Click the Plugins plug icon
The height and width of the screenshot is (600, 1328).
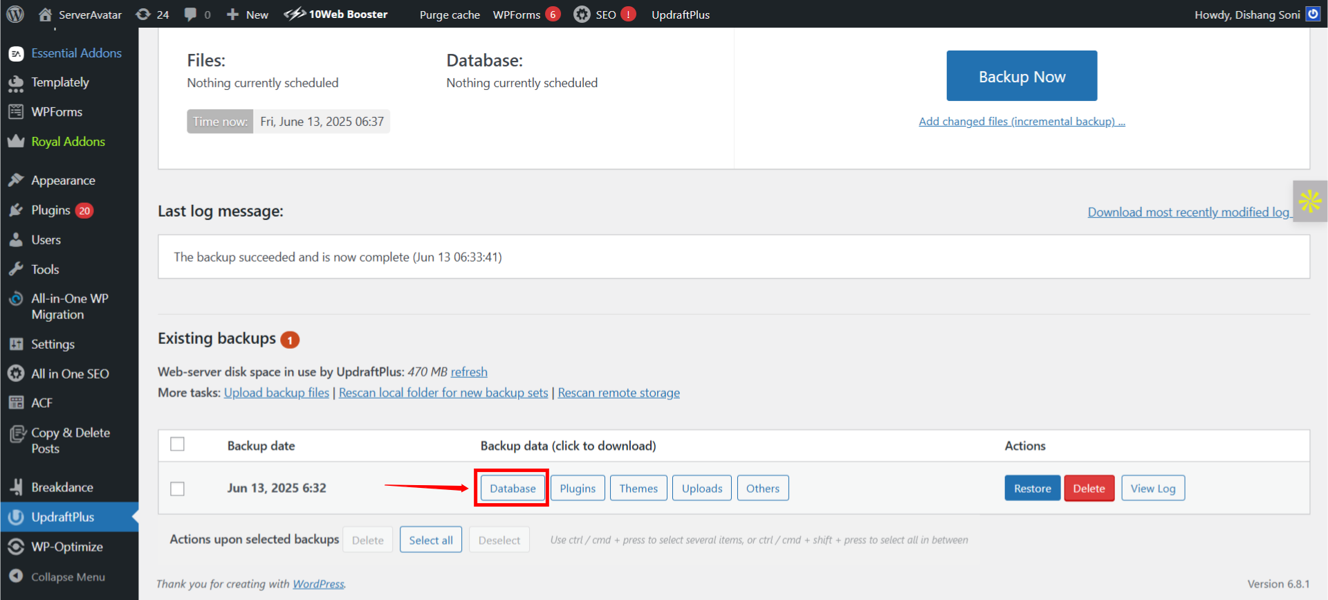coord(16,210)
